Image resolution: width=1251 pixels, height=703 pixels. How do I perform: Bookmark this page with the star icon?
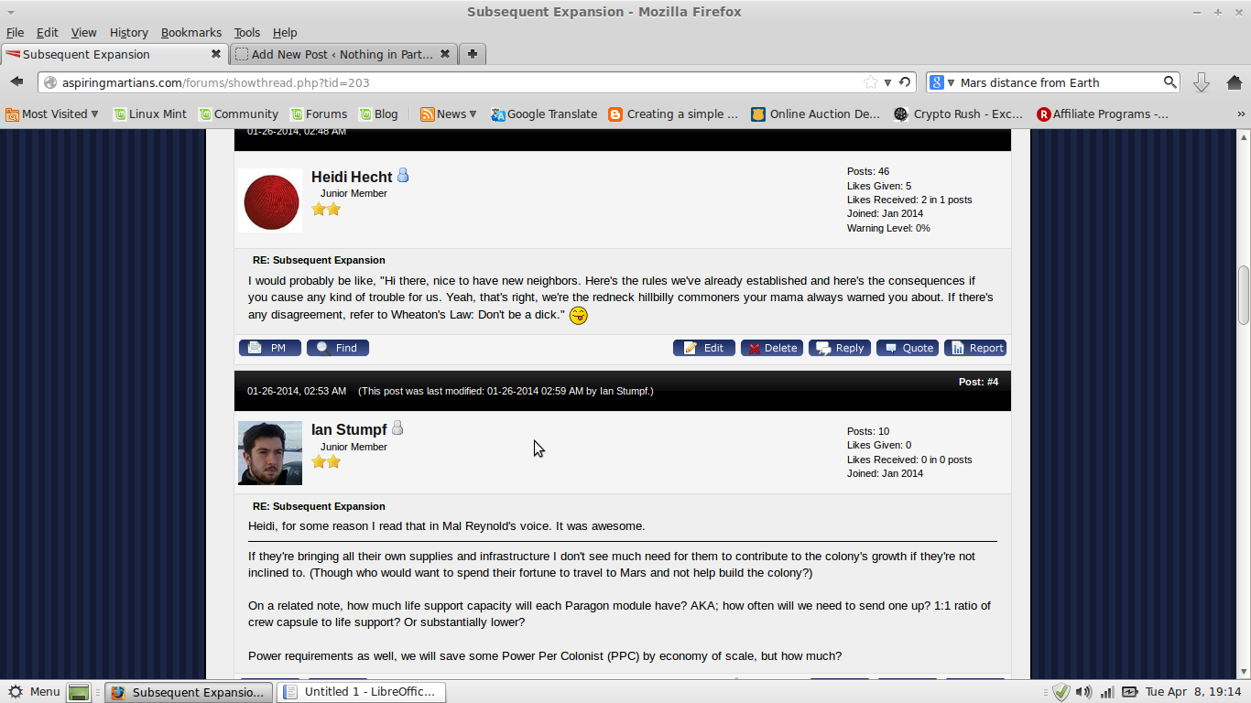(x=871, y=82)
